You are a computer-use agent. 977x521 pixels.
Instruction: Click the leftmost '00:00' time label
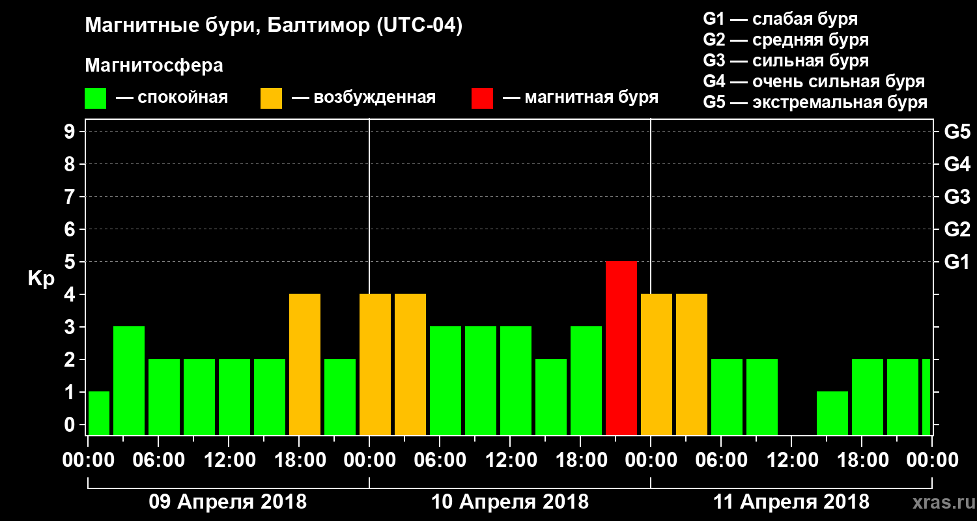88,460
